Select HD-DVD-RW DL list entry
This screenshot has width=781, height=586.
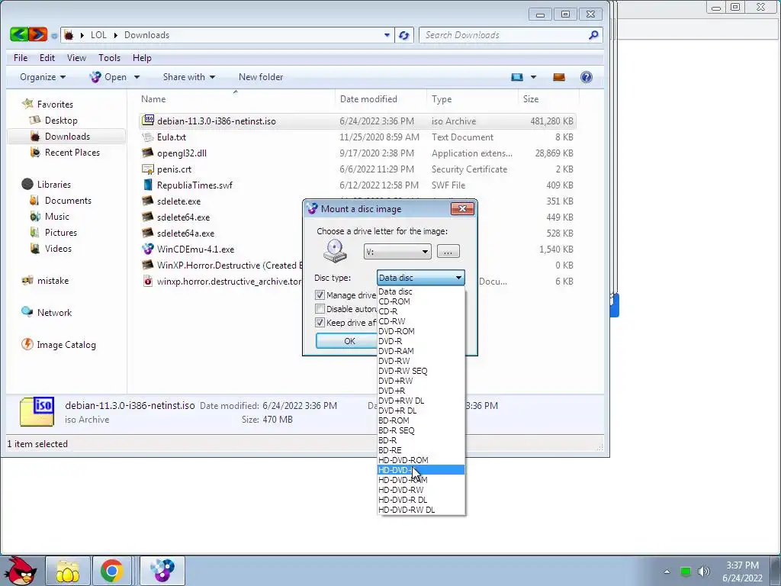tap(421, 510)
